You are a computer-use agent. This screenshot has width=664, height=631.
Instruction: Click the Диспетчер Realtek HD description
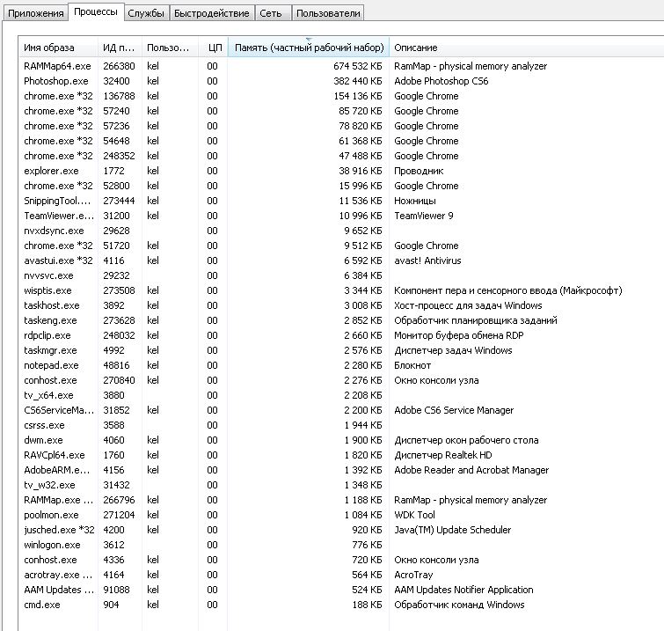point(443,455)
